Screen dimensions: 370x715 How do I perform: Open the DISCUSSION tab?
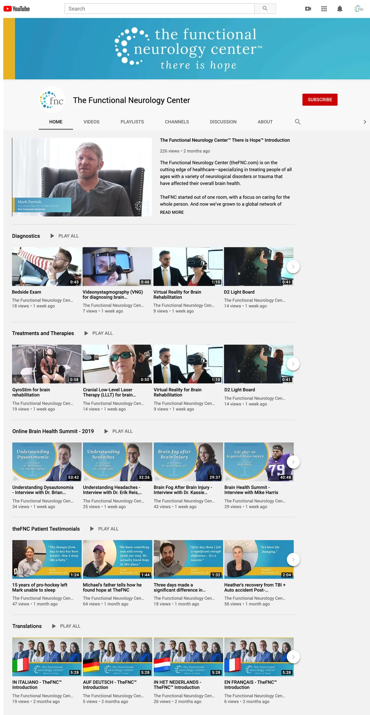pos(223,122)
